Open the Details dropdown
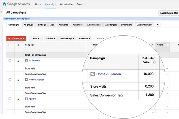179x119 pixels. click(51, 39)
